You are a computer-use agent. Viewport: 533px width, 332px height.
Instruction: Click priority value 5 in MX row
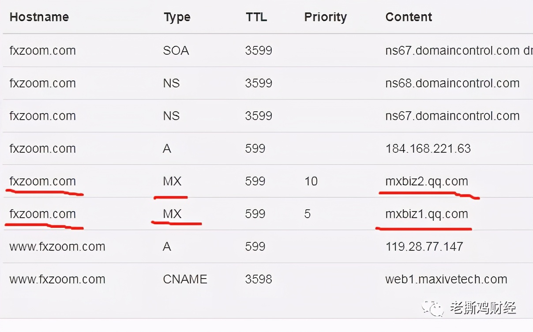[308, 214]
